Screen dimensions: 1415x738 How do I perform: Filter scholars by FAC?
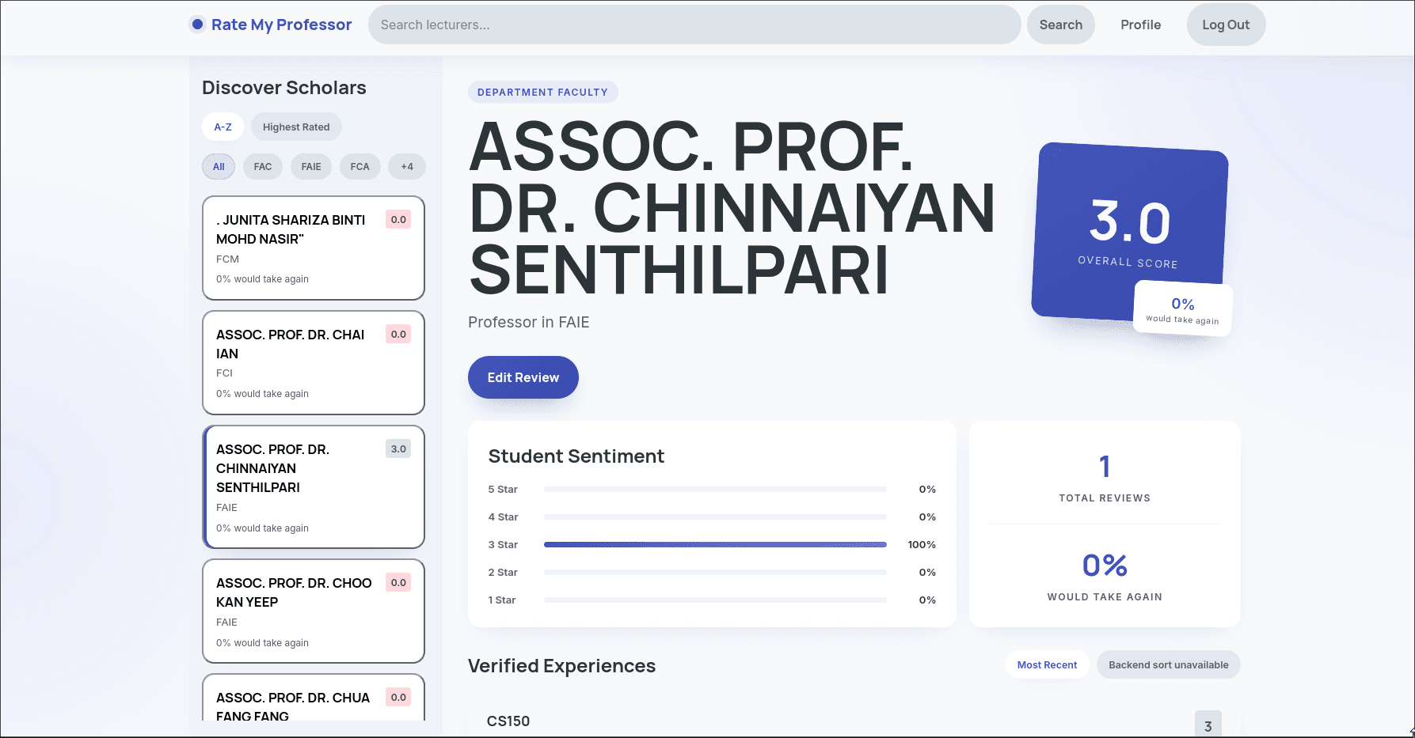tap(263, 166)
